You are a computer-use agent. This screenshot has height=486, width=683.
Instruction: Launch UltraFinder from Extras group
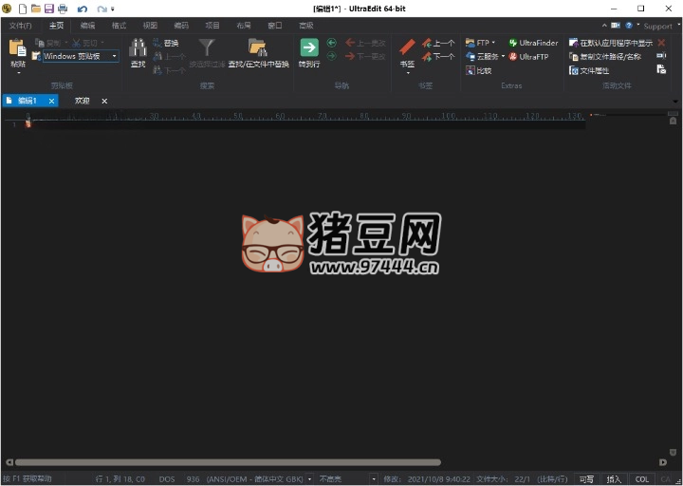point(533,43)
